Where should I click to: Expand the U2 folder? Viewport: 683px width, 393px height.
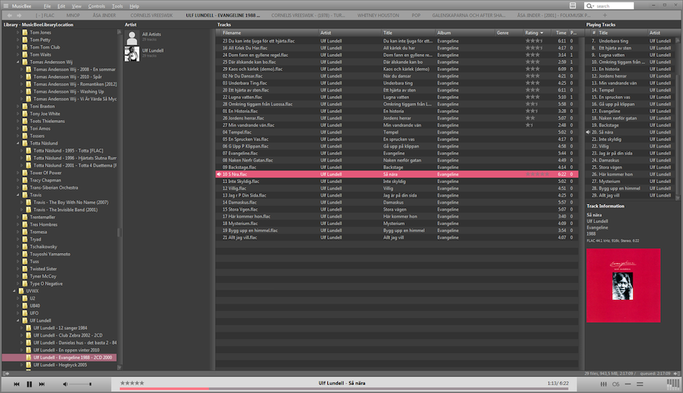pyautogui.click(x=18, y=298)
